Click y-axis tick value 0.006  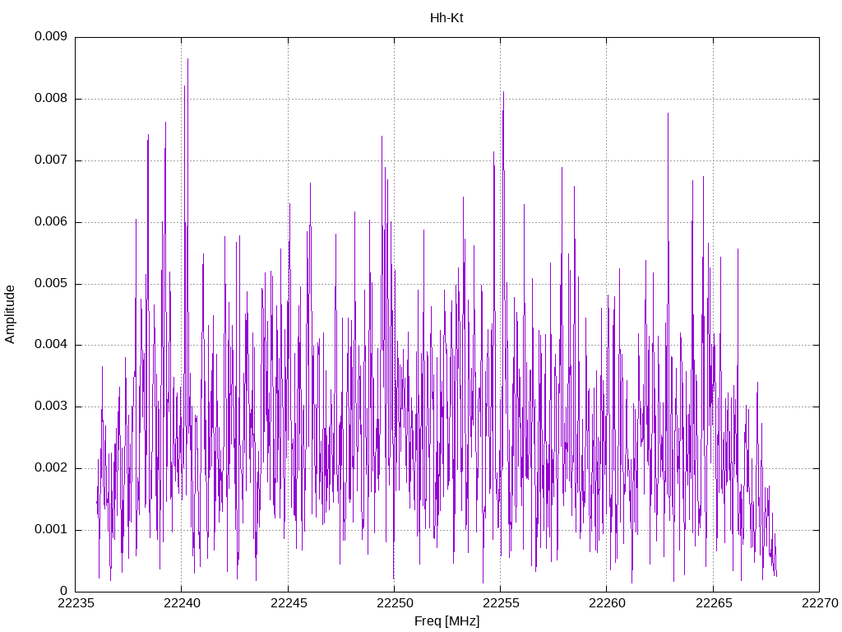pos(51,222)
